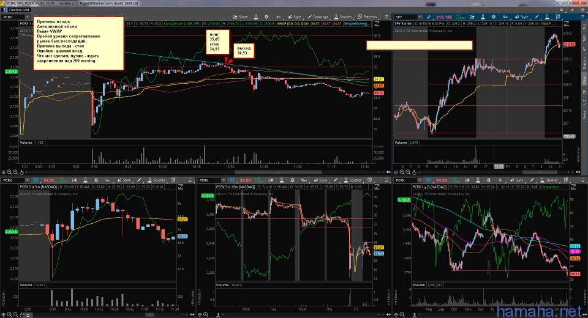This screenshot has height=318, width=588.
Task: Select the Chart sidebar tab
Action: 584,79
